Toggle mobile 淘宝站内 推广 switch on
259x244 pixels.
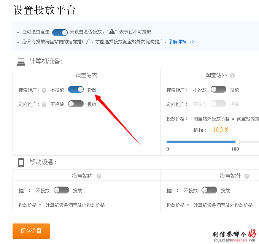(x=61, y=190)
